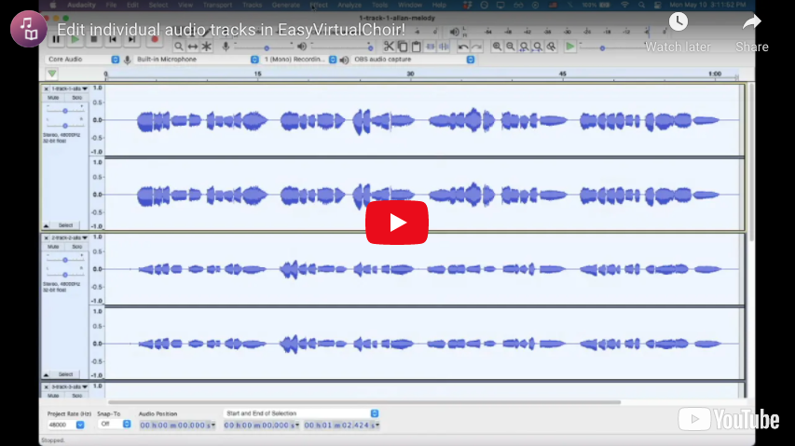Open the Effect menu
Viewport: 795px width, 446px height.
pyautogui.click(x=319, y=5)
